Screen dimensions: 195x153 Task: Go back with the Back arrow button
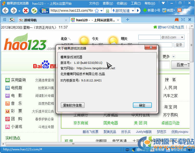click(x=5, y=11)
